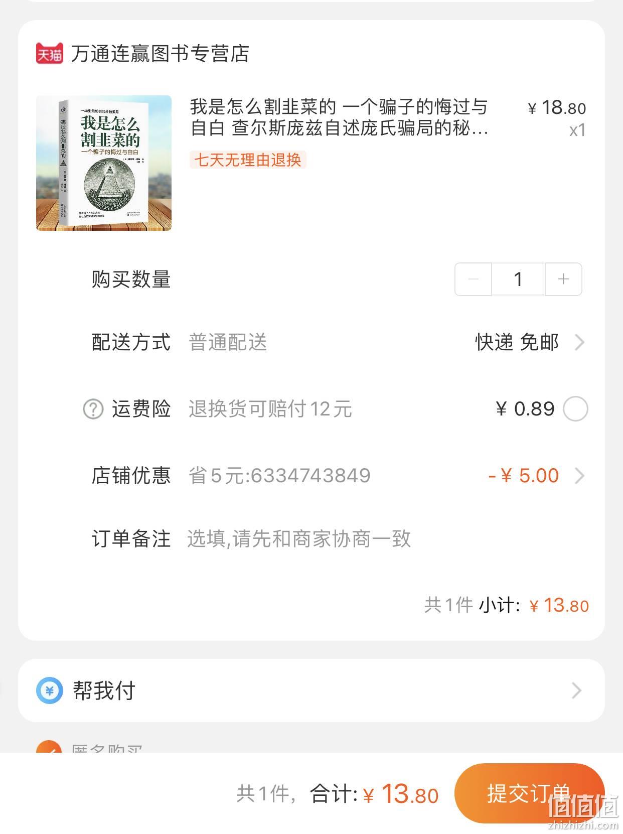Expand 配送方式 delivery options chevron
Viewport: 623px width, 834px height.
coord(579,342)
